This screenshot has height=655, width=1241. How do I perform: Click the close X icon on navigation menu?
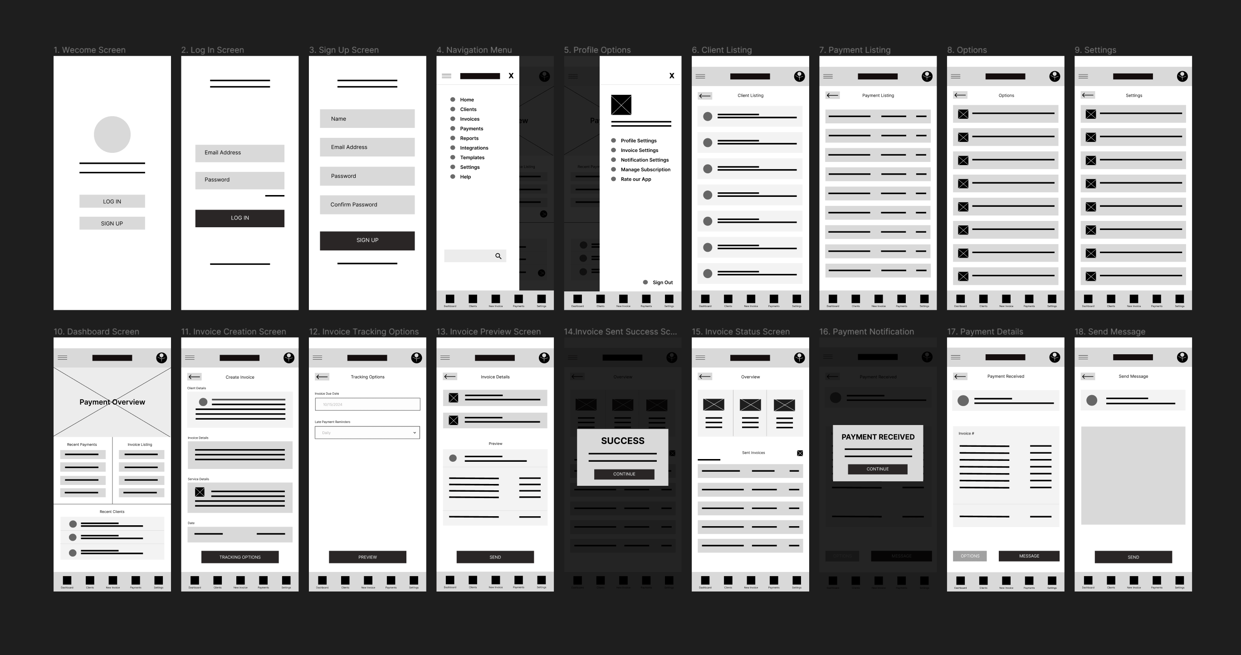tap(511, 75)
